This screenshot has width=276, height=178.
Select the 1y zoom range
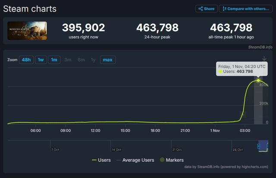pyautogui.click(x=93, y=60)
